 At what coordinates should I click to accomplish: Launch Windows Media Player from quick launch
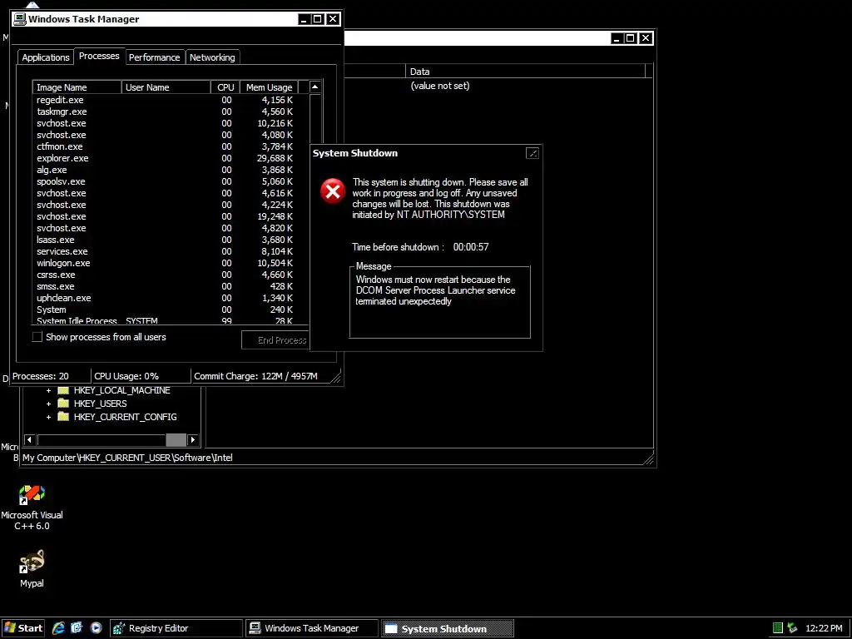tap(96, 628)
